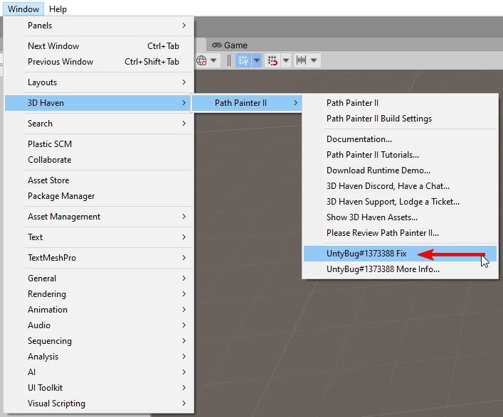Click the globe gizmo handle icon

[201, 60]
